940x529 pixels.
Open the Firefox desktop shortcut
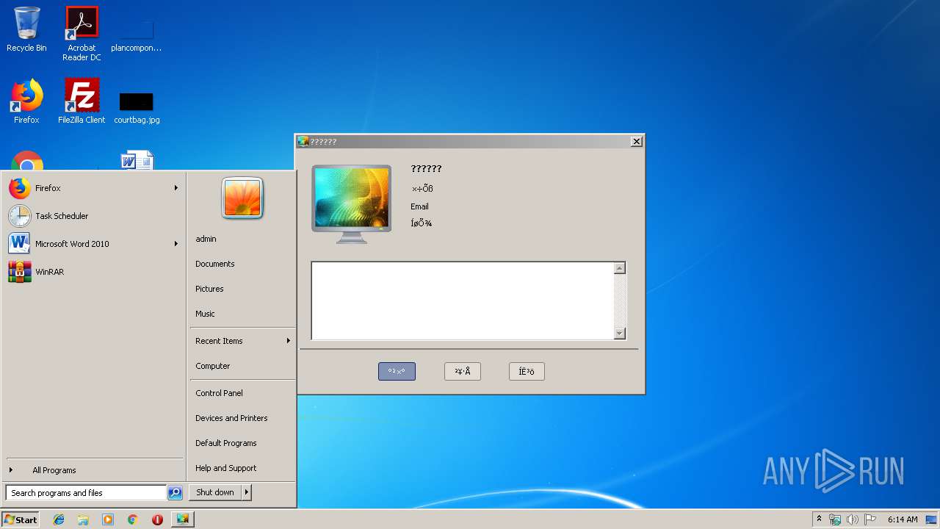(x=26, y=101)
